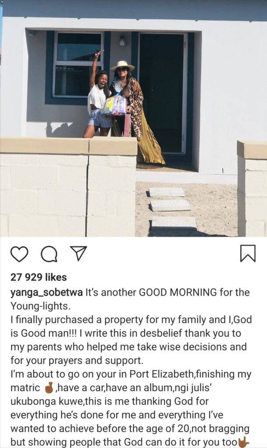Tap the open dark doorway in the photo
This screenshot has width=267, height=448.
click(162, 94)
